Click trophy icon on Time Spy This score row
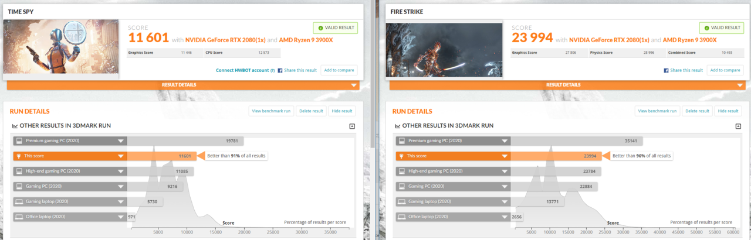Screen dimensions: 751x240 (x=19, y=156)
